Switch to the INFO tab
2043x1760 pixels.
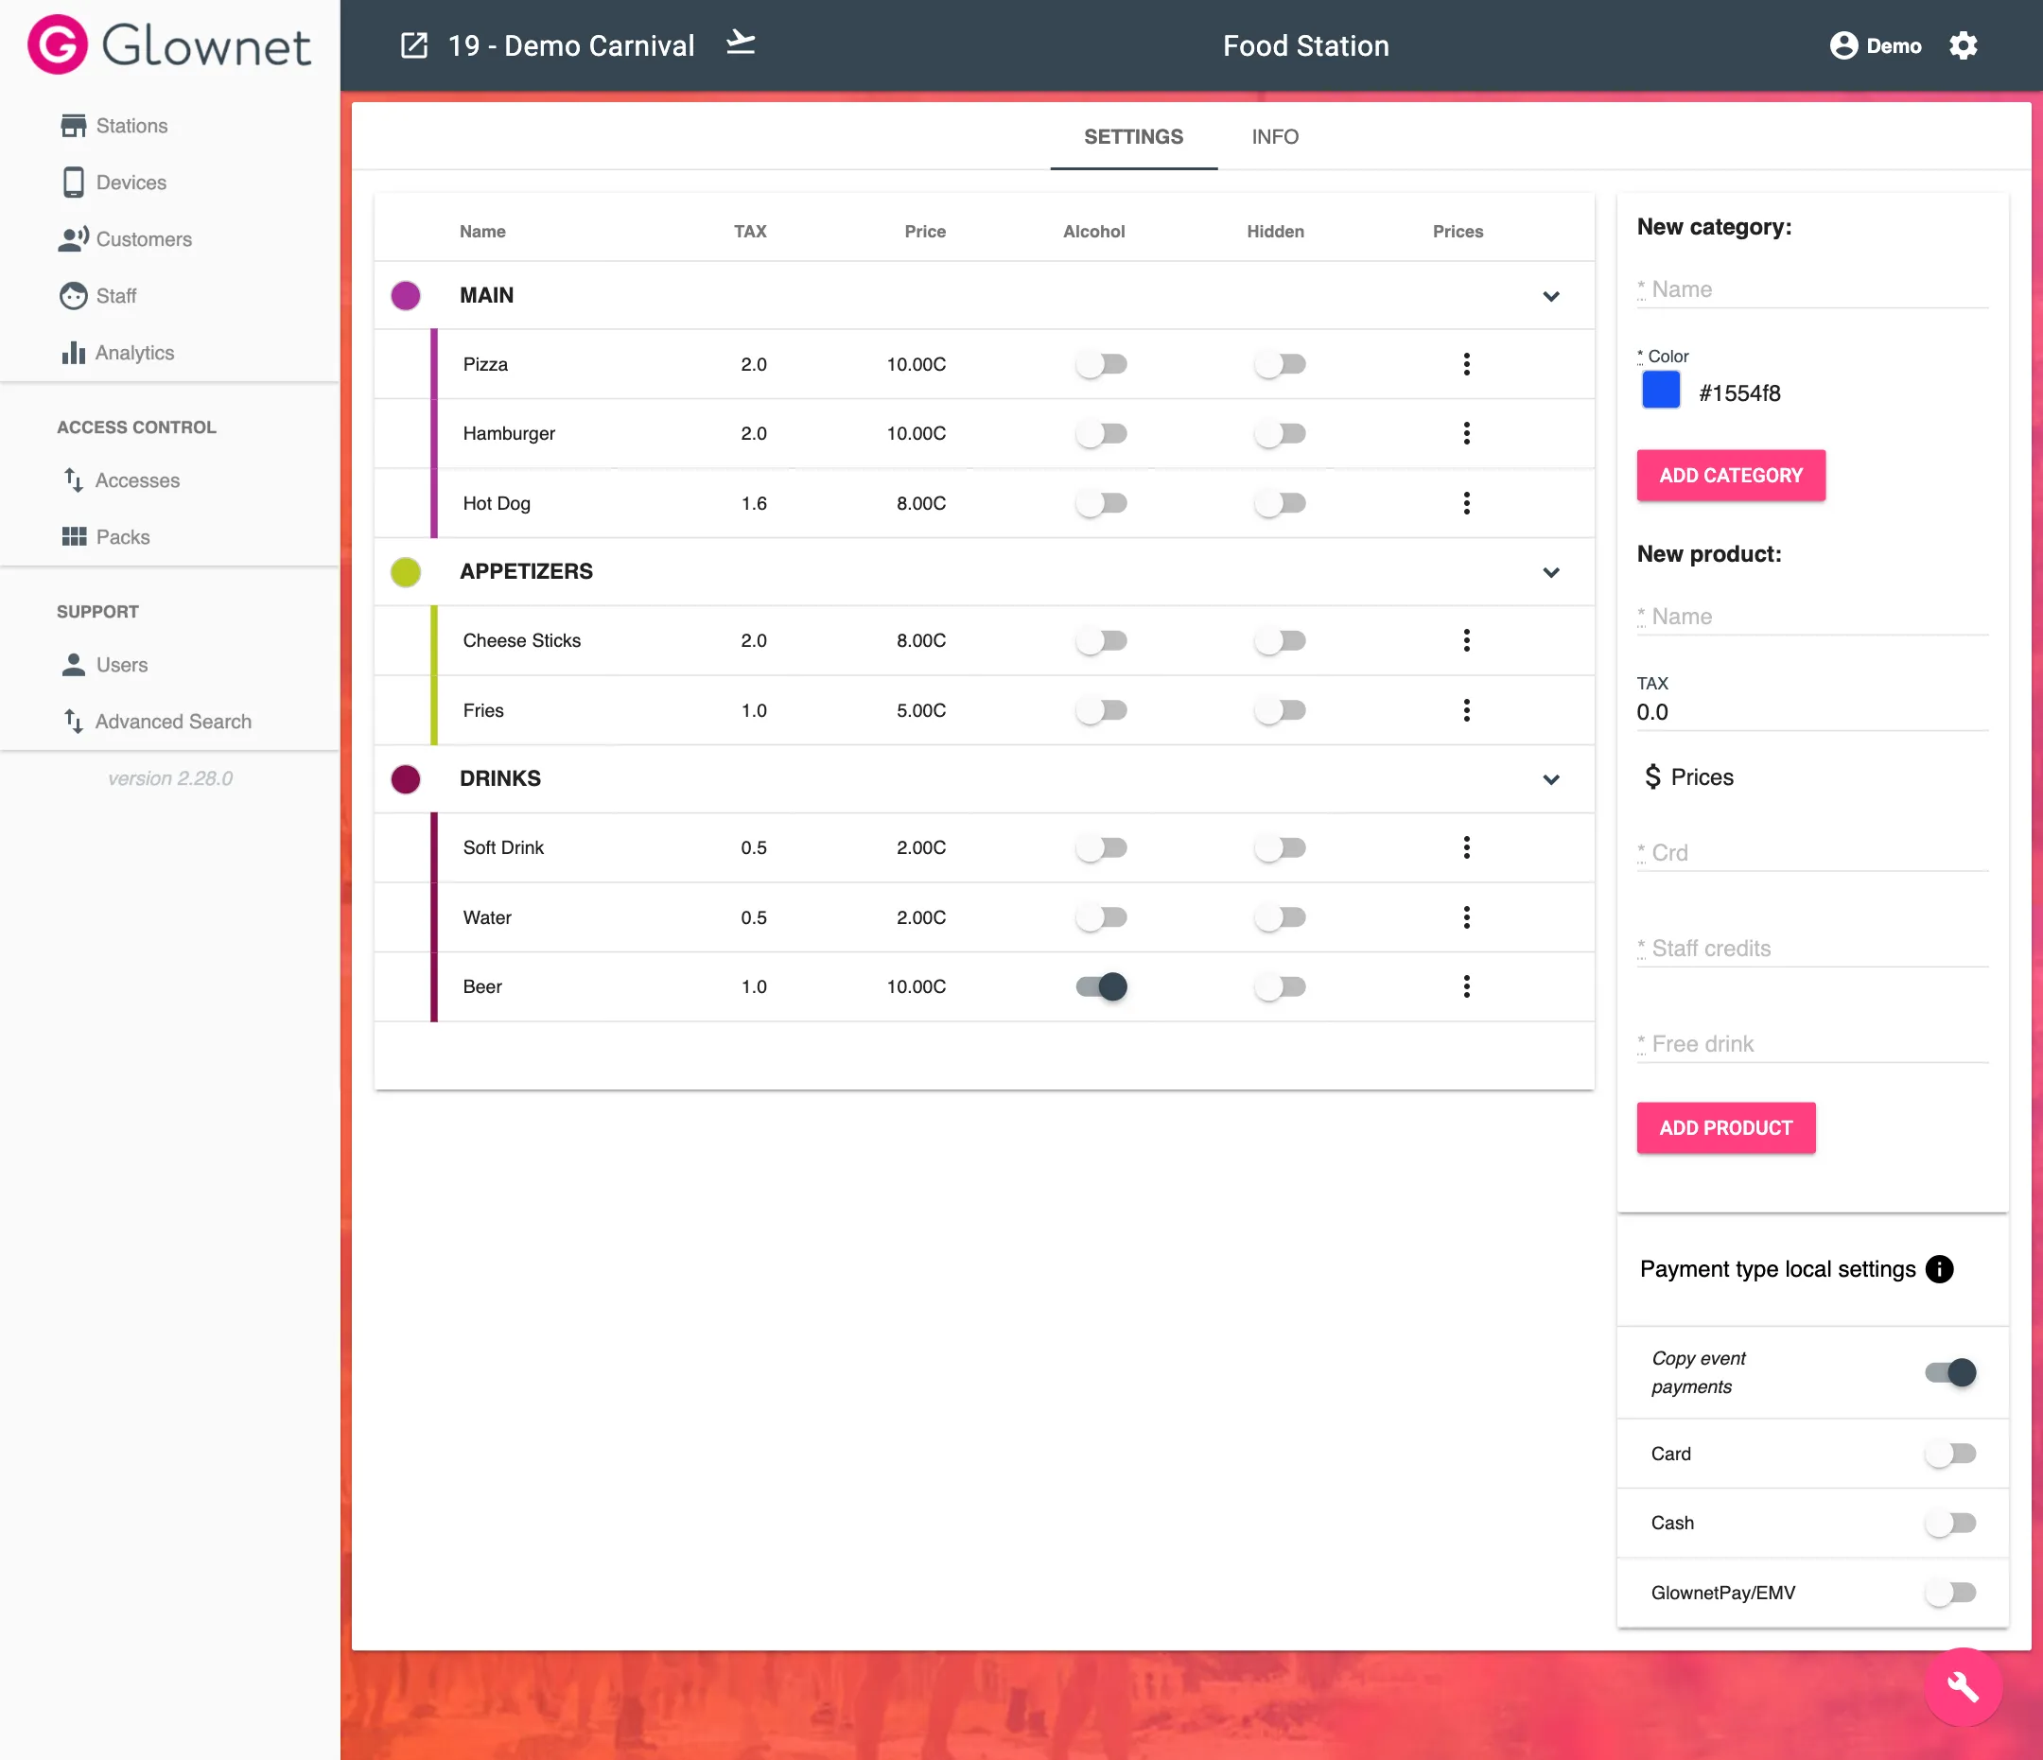point(1275,137)
